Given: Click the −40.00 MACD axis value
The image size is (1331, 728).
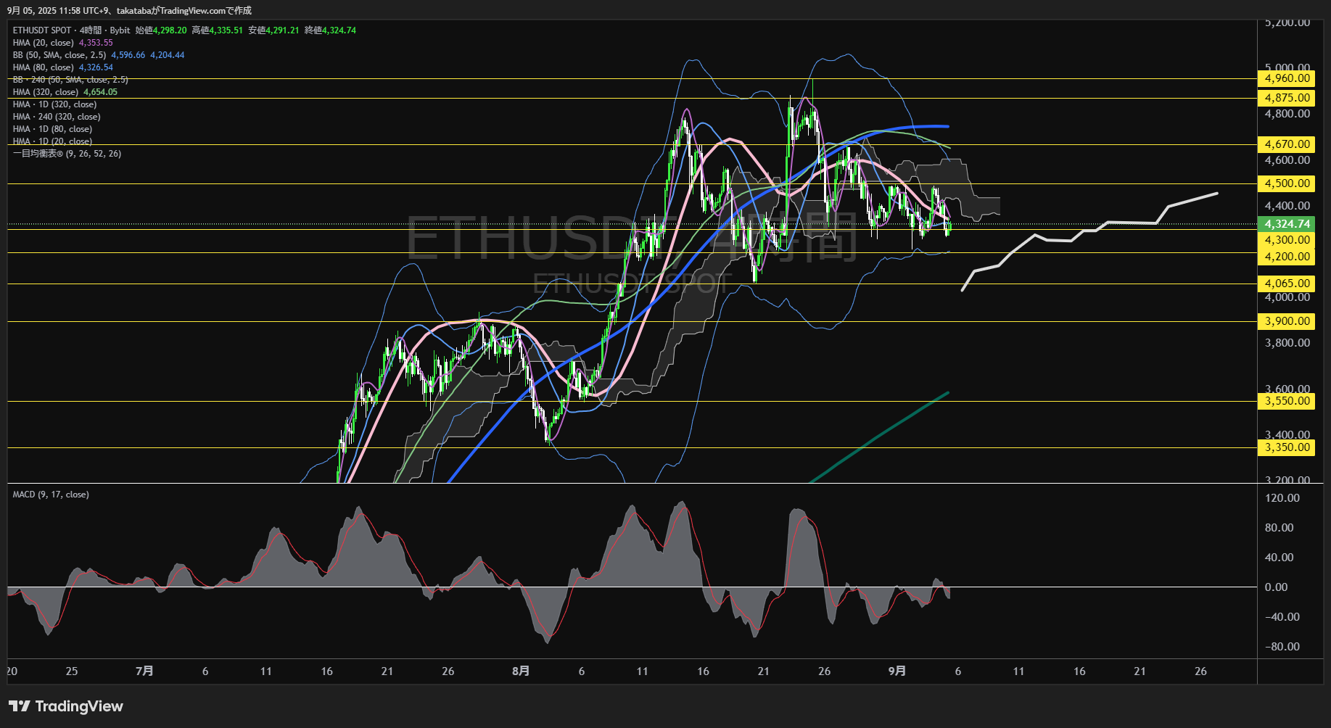Looking at the screenshot, I should [x=1282, y=617].
